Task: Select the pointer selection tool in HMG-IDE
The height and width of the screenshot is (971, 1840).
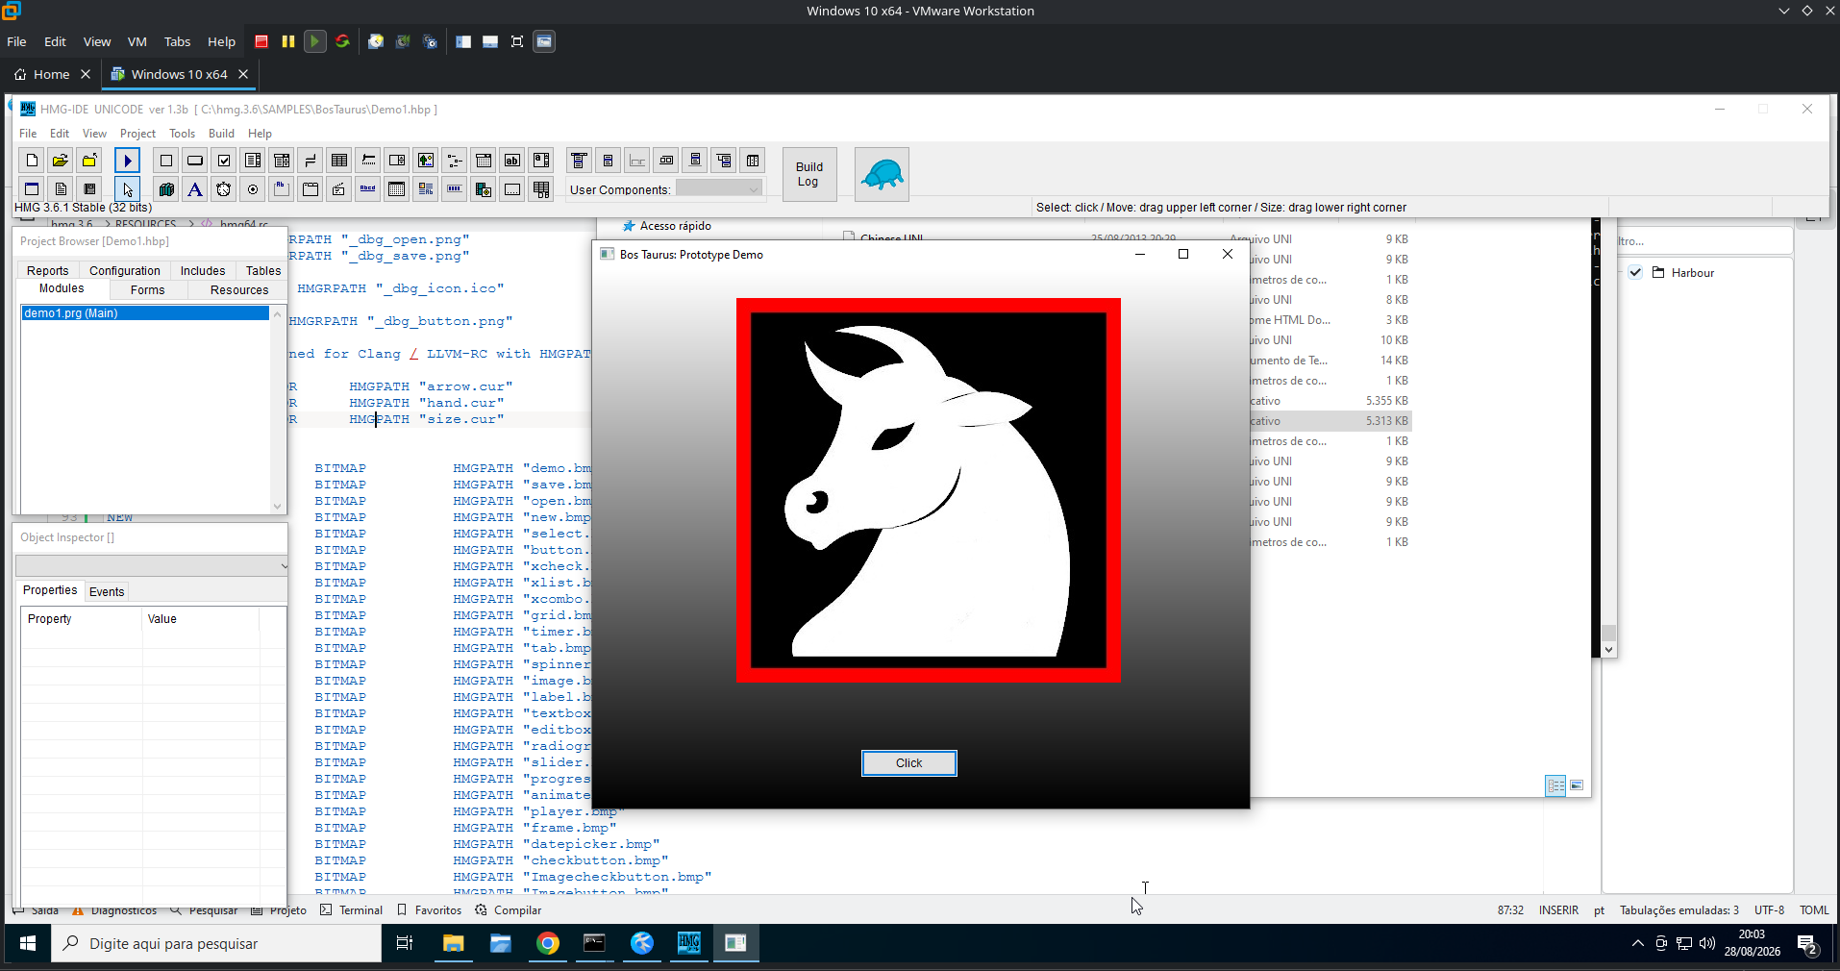Action: [x=127, y=189]
